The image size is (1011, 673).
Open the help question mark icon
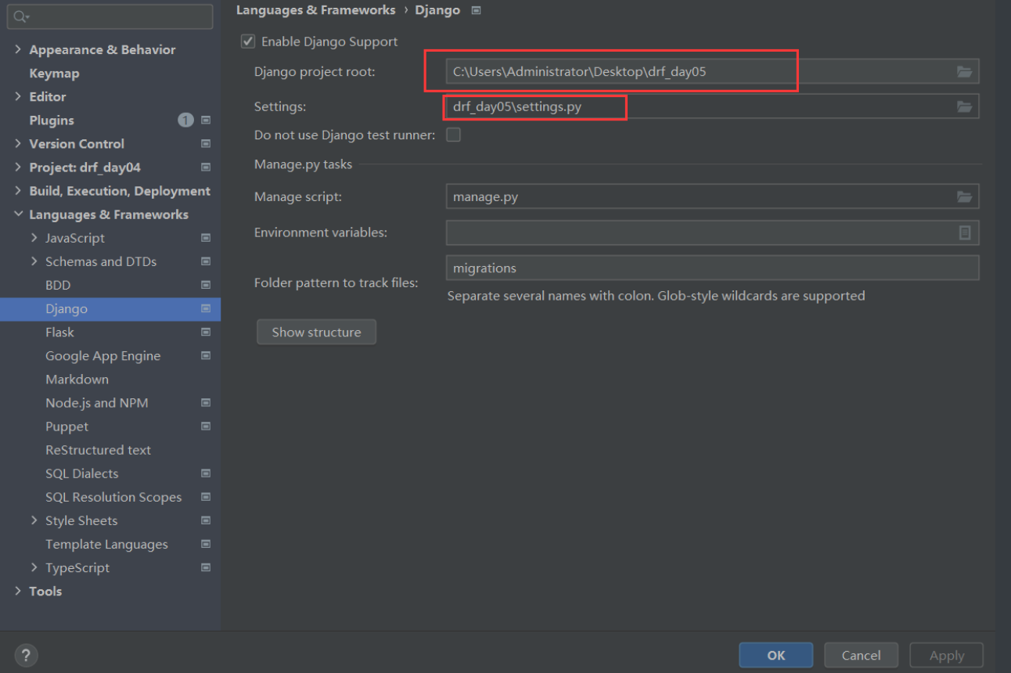click(26, 656)
